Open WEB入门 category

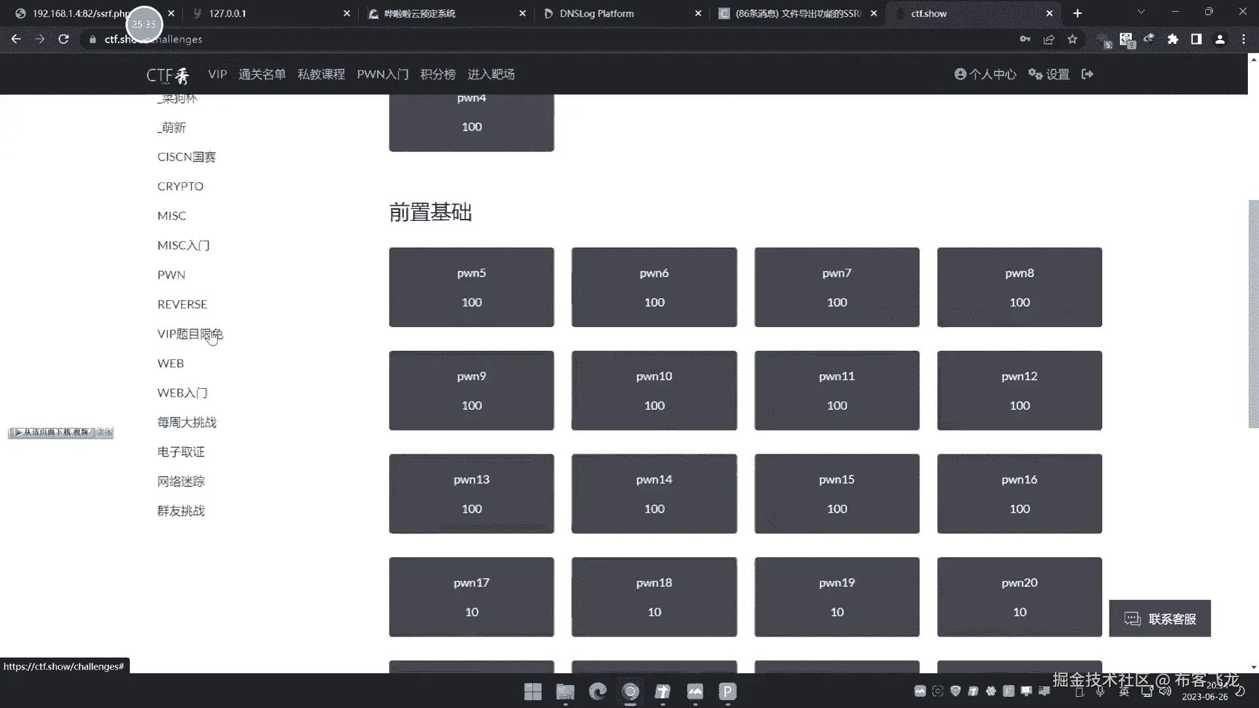[x=182, y=393]
